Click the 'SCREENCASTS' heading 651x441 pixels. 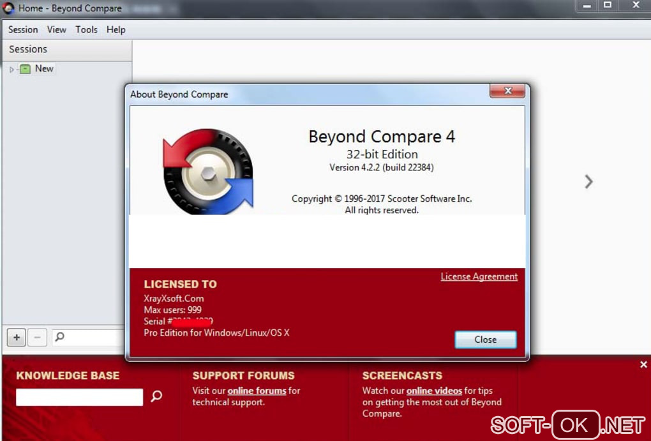point(402,376)
